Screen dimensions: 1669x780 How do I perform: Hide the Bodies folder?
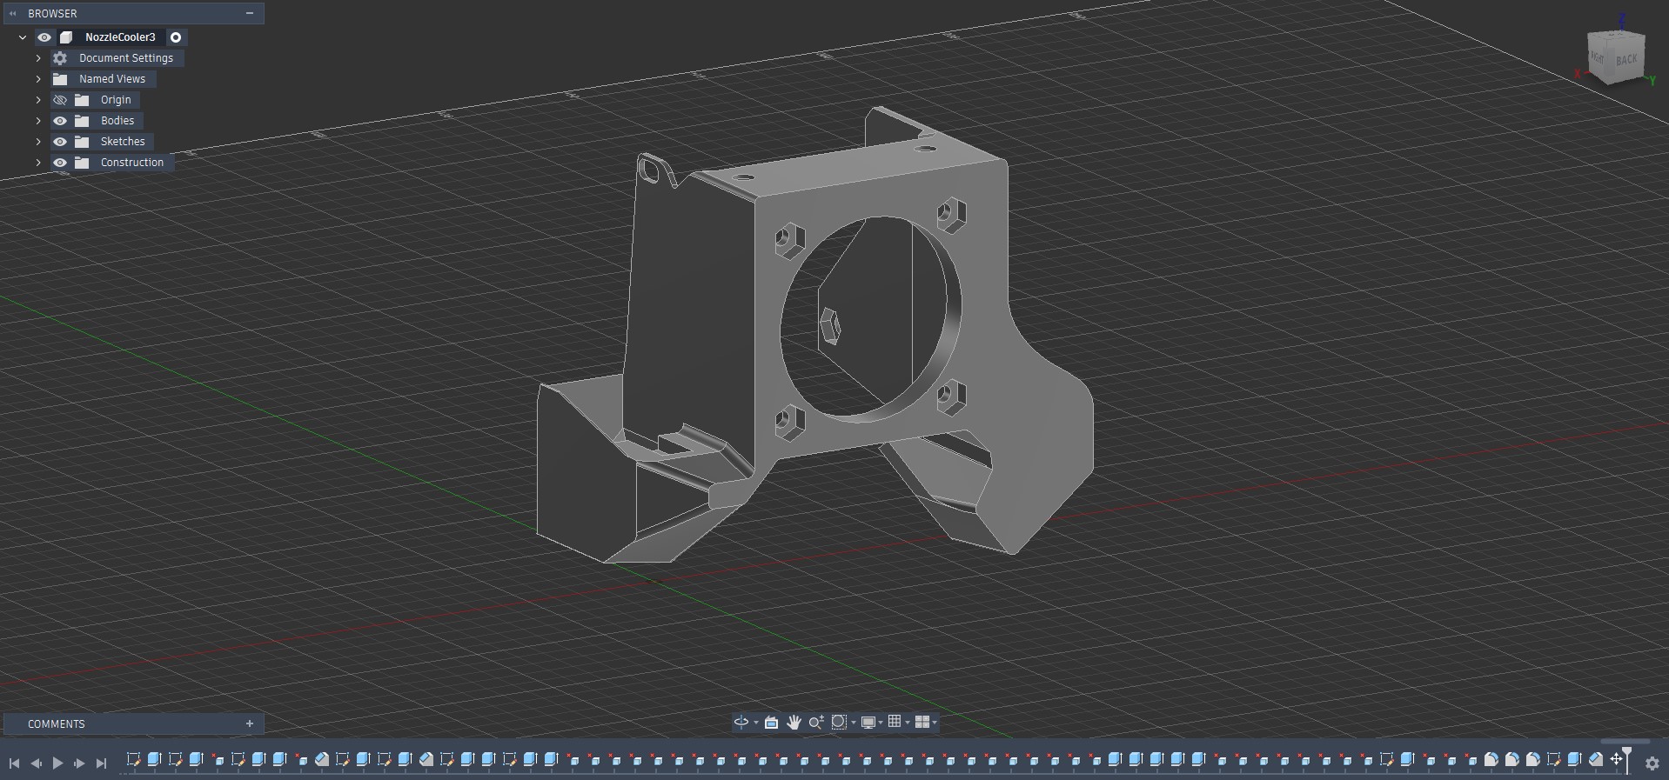pyautogui.click(x=60, y=121)
